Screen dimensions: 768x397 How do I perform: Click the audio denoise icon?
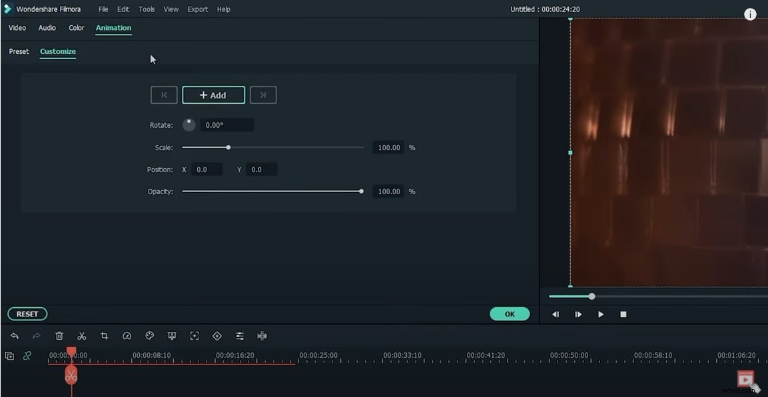pyautogui.click(x=262, y=336)
